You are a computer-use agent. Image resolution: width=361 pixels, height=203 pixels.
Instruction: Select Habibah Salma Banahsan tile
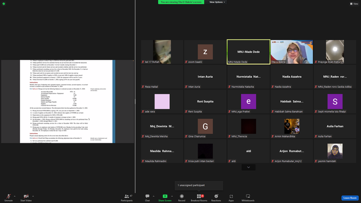(292, 101)
